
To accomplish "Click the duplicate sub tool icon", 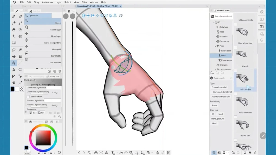I will 54,71.
